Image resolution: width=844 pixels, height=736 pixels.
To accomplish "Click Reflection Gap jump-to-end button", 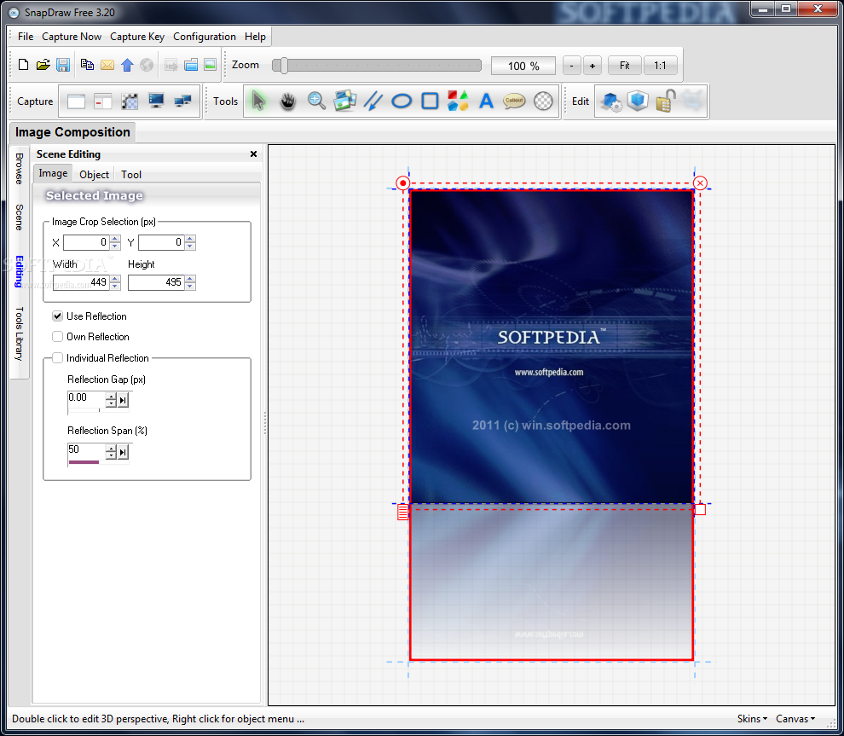I will point(124,399).
